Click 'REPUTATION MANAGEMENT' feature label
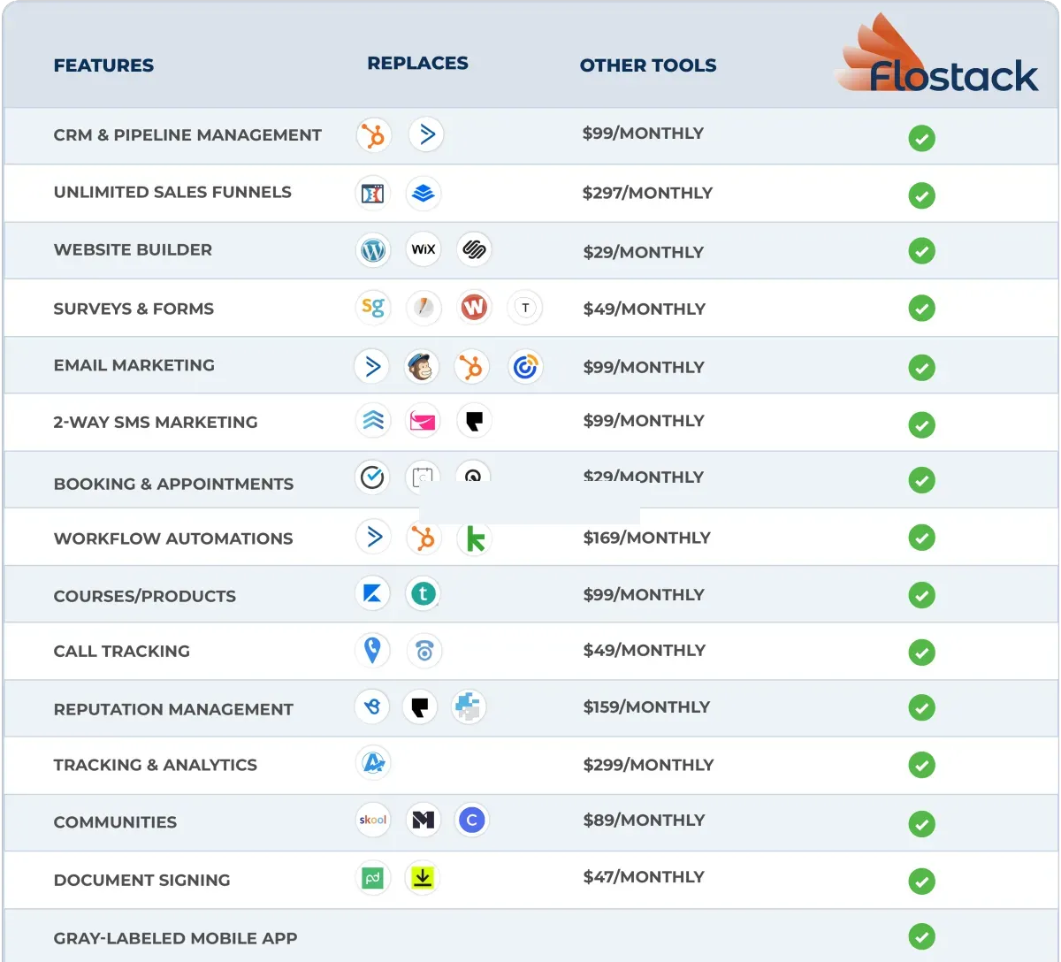The height and width of the screenshot is (962, 1061). [173, 709]
